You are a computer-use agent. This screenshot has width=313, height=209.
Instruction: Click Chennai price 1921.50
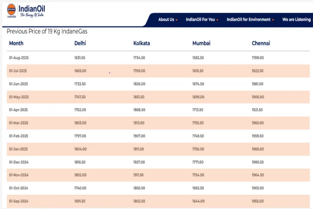[257, 110]
